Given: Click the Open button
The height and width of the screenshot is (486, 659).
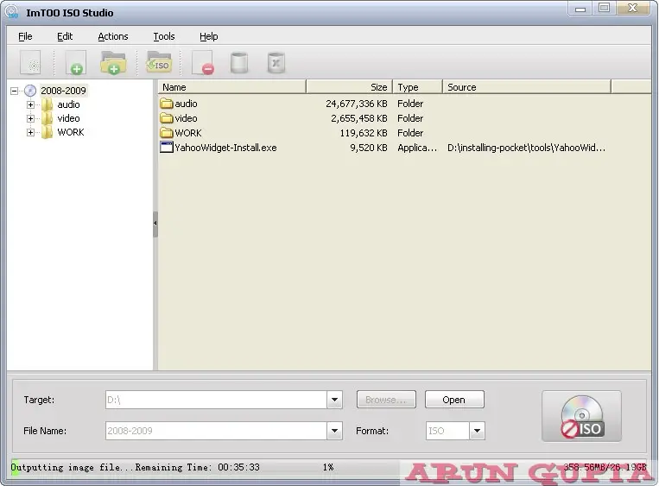Looking at the screenshot, I should click(x=454, y=400).
